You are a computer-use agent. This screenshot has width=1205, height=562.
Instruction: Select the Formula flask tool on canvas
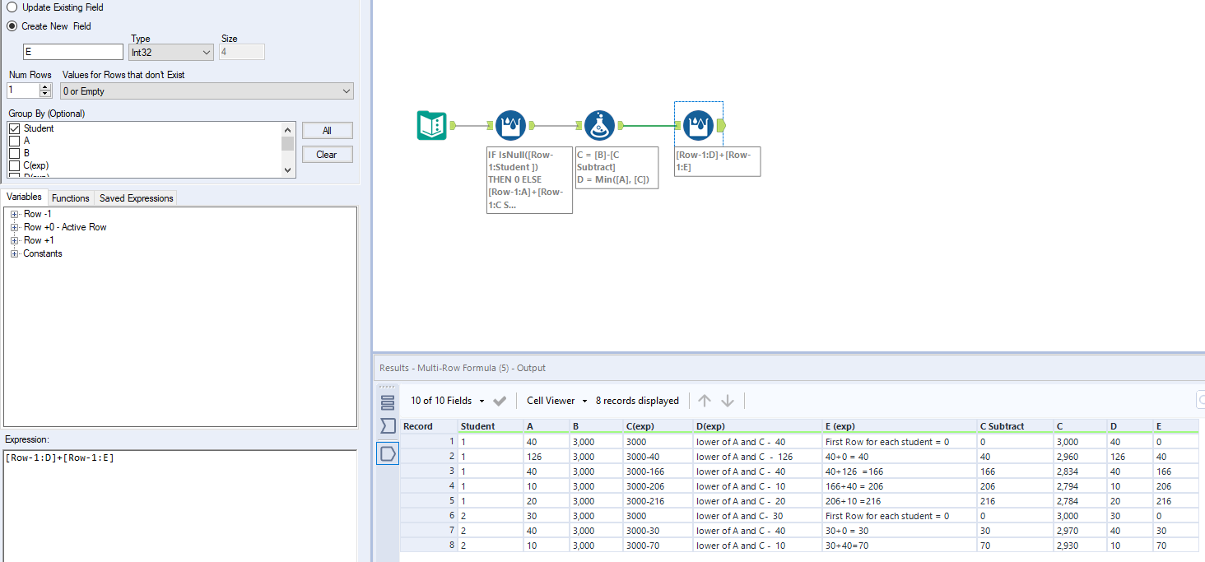599,126
